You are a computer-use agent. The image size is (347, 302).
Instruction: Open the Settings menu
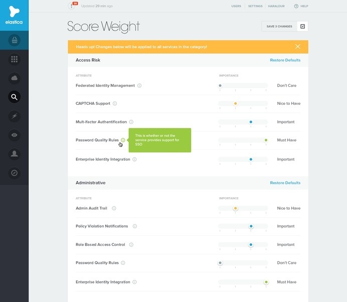(x=255, y=6)
